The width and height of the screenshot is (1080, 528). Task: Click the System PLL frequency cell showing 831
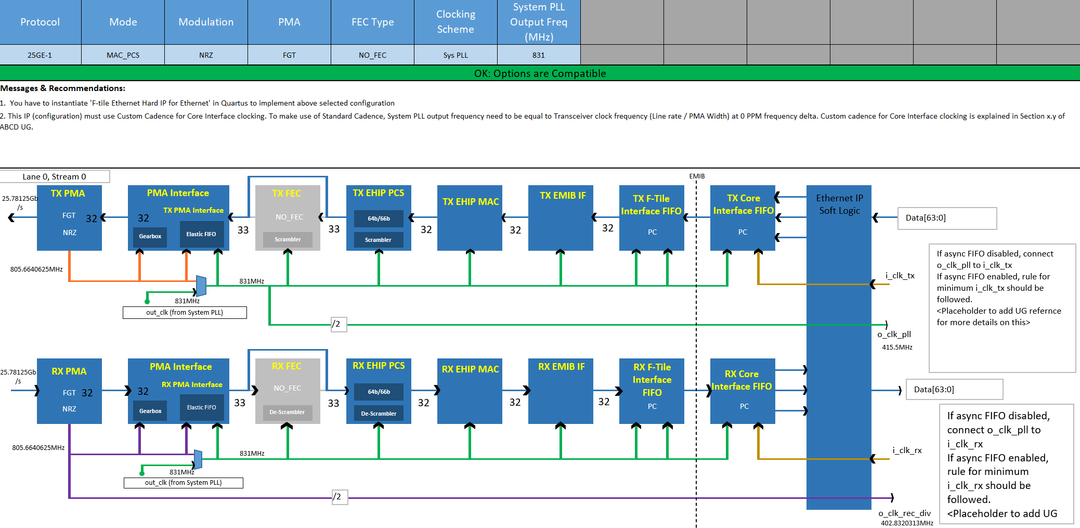(x=539, y=55)
